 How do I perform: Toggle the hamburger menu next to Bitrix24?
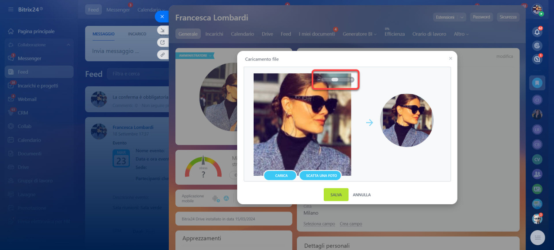point(10,9)
